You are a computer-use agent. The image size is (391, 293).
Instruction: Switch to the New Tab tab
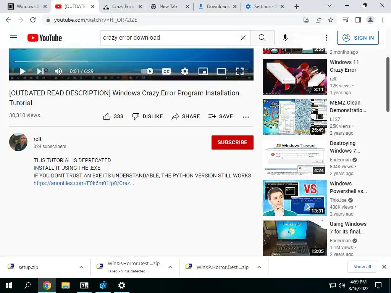tap(167, 6)
